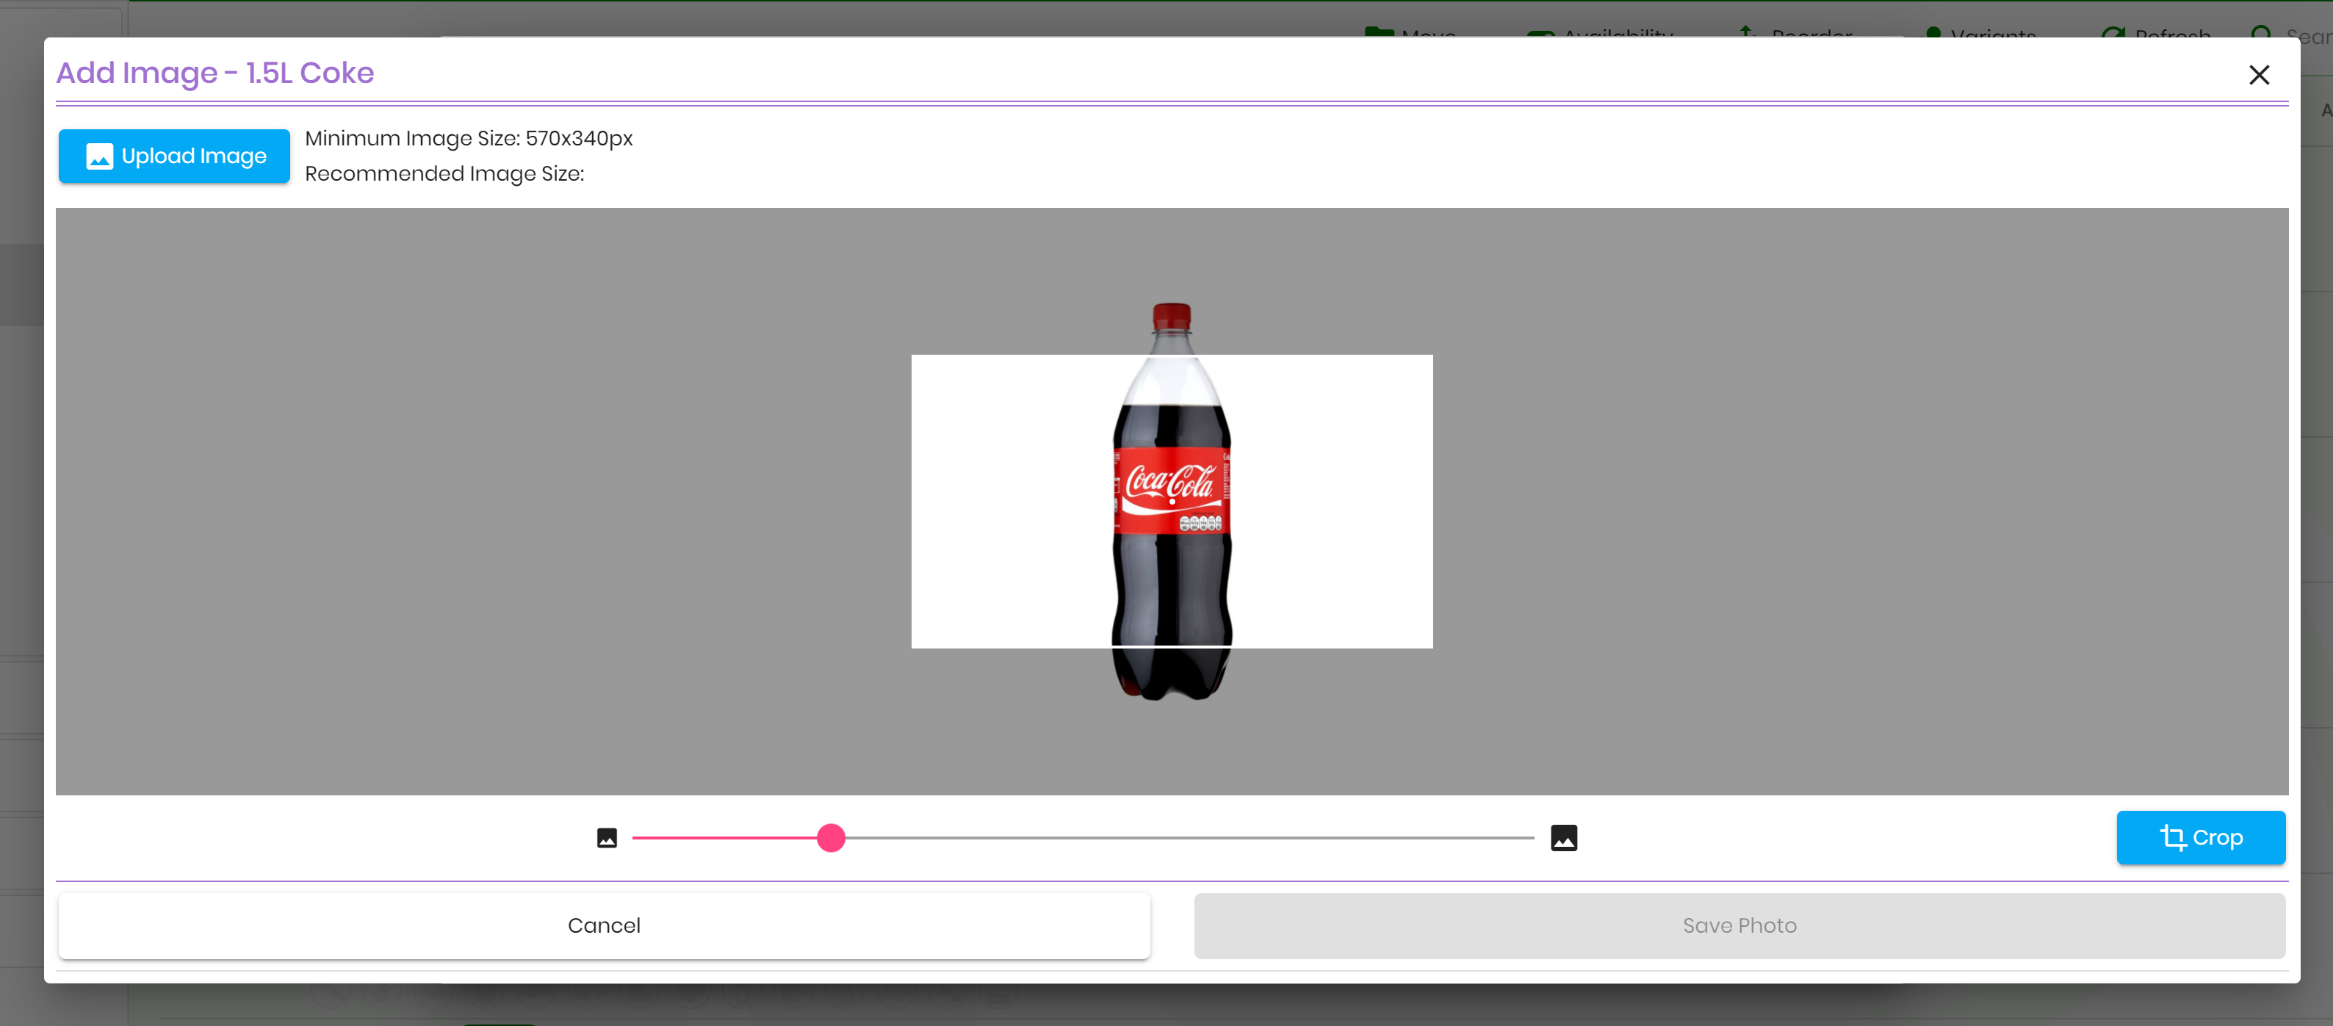
Task: Click the red cap of the bottle
Action: click(1171, 317)
